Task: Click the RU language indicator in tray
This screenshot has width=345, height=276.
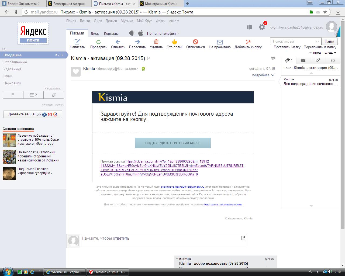Action: [310, 272]
